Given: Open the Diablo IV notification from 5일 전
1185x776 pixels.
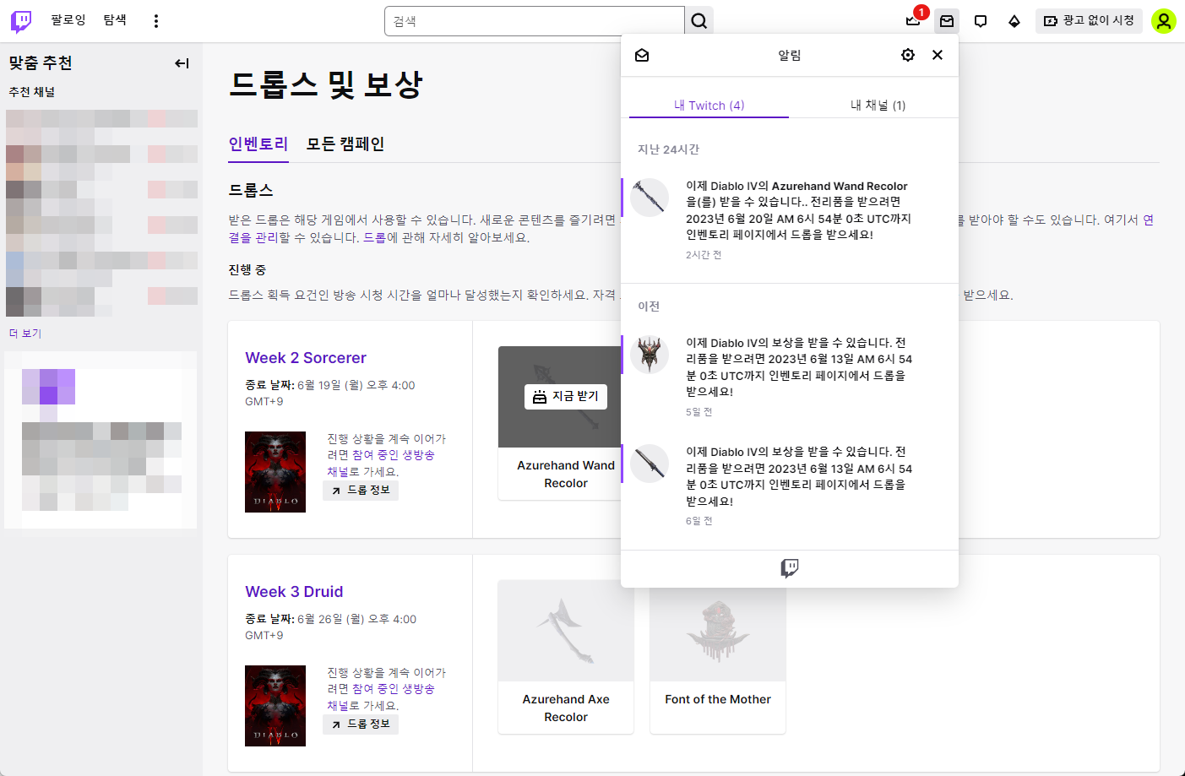Looking at the screenshot, I should point(790,376).
